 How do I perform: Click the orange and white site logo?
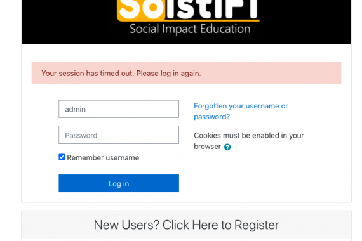tap(188, 11)
